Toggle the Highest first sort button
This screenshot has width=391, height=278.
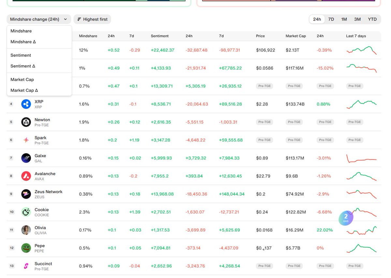92,19
